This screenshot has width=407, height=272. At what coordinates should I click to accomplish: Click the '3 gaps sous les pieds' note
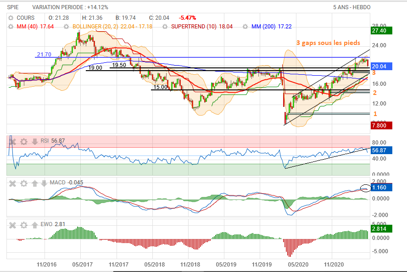point(329,43)
